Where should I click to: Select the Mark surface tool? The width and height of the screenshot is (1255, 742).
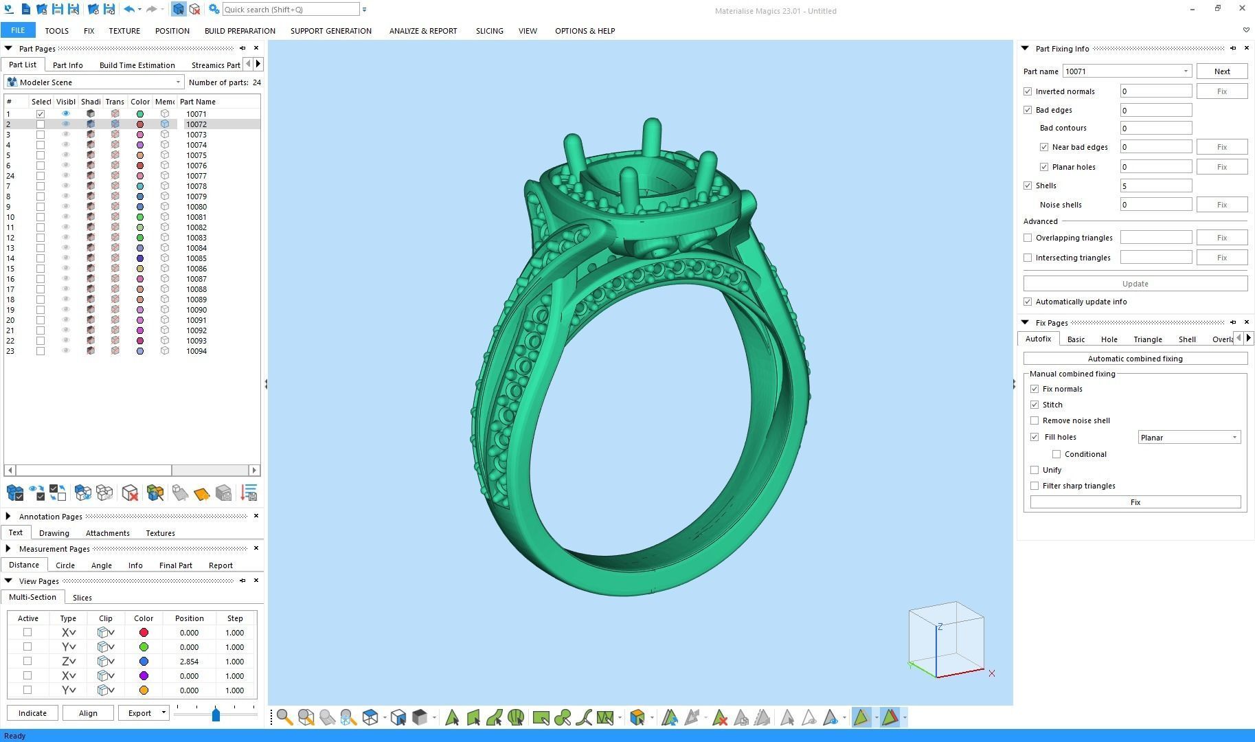tap(495, 718)
